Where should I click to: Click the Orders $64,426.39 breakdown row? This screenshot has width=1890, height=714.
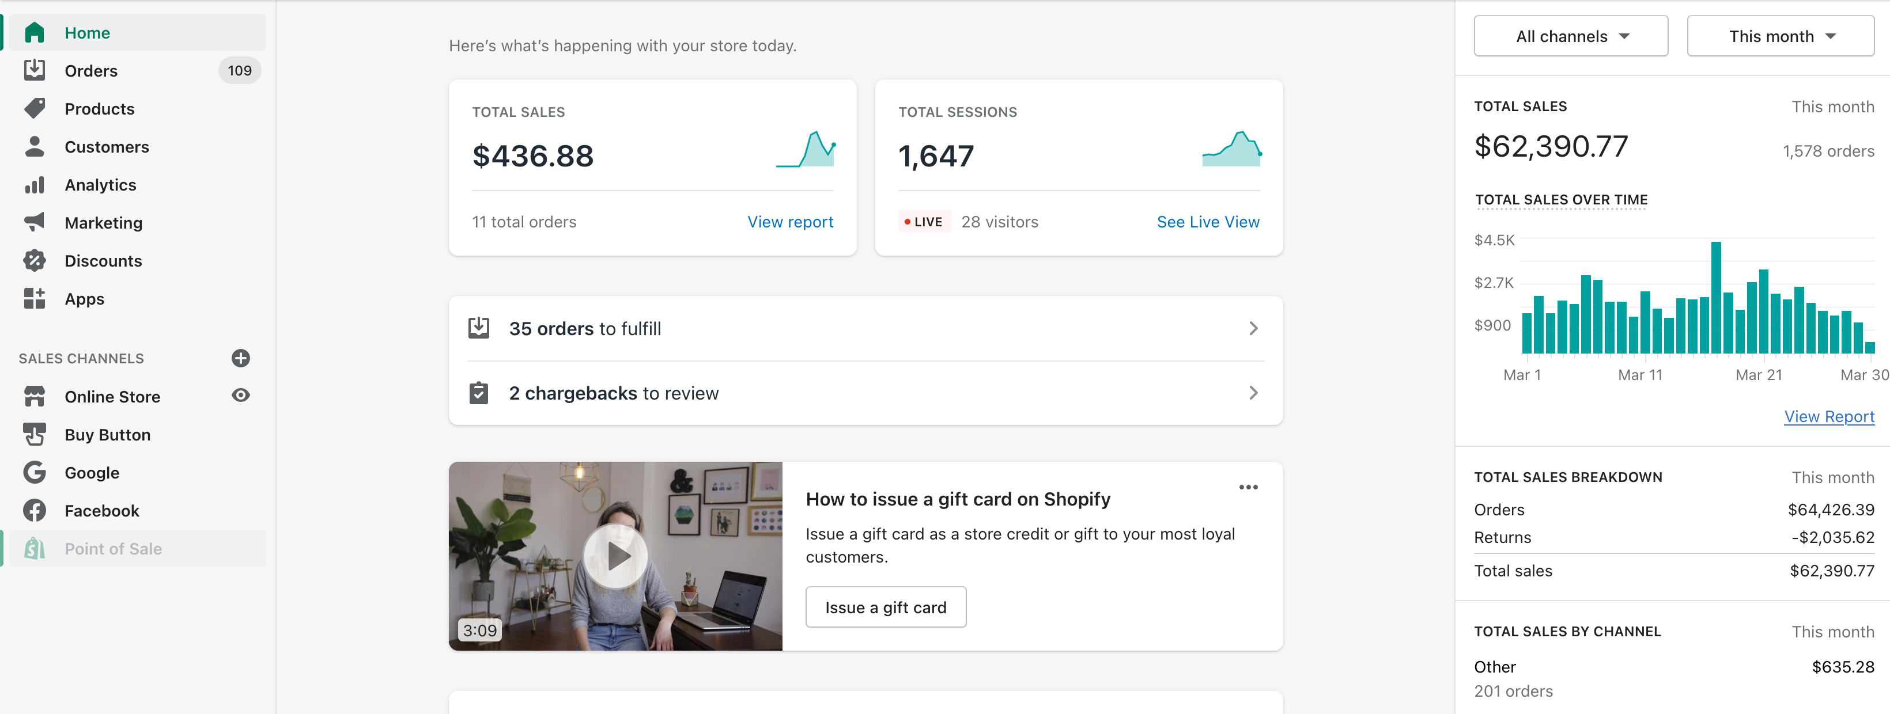1674,510
